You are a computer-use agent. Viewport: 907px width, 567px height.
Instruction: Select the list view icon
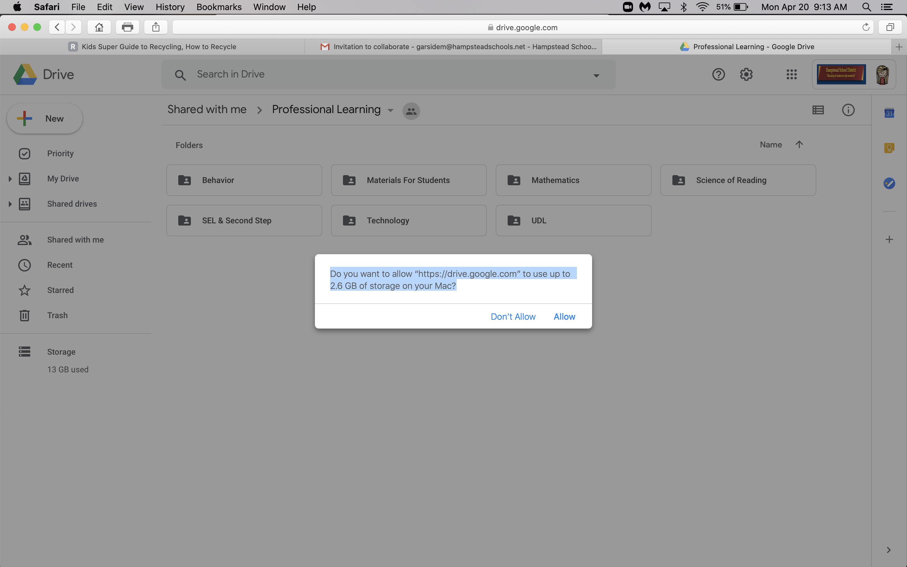(818, 109)
